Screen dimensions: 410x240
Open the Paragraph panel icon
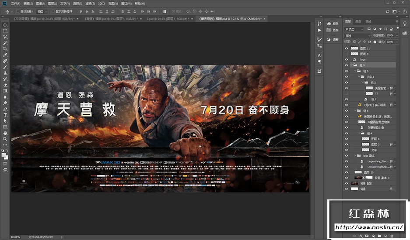click(x=319, y=62)
